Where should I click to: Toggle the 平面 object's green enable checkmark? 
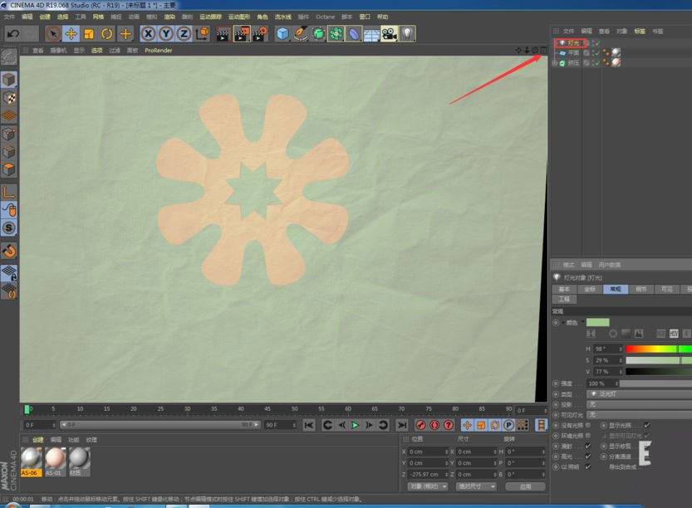tap(597, 53)
